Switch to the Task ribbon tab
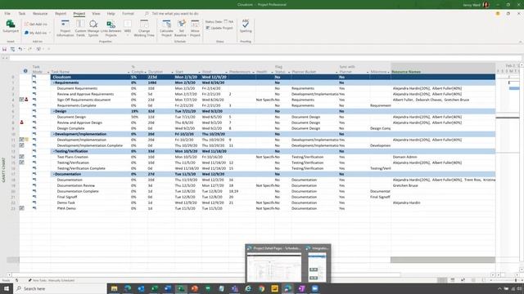Screen dimensions: 524x294 tap(22, 14)
